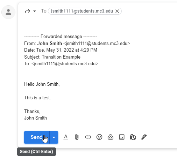This screenshot has height=160, width=177.
Task: Click the To recipients field label
Action: [44, 11]
